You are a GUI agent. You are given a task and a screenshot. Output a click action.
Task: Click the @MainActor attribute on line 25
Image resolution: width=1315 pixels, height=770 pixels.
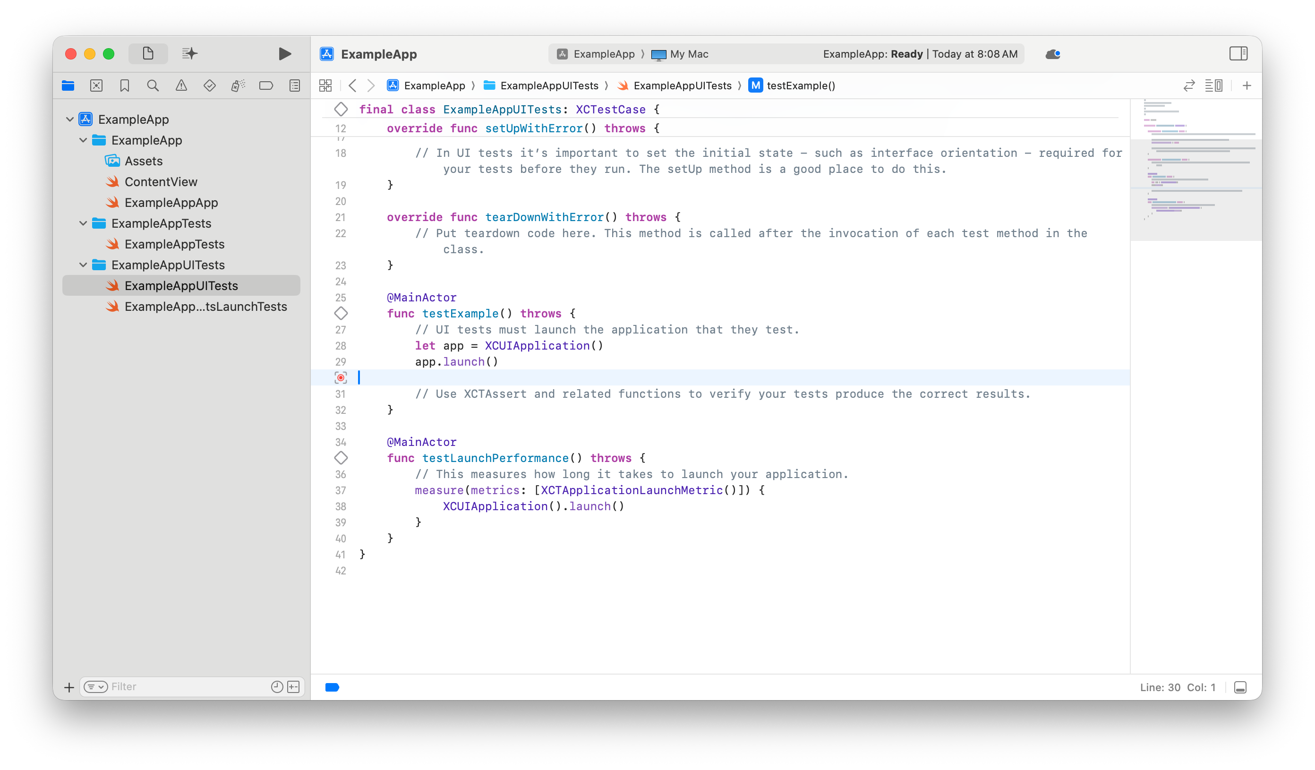coord(422,298)
